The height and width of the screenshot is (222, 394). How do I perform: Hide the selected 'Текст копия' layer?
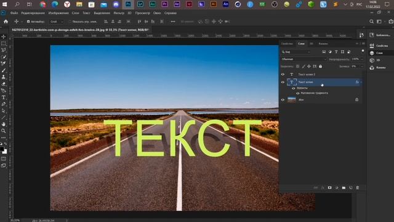coord(283,82)
